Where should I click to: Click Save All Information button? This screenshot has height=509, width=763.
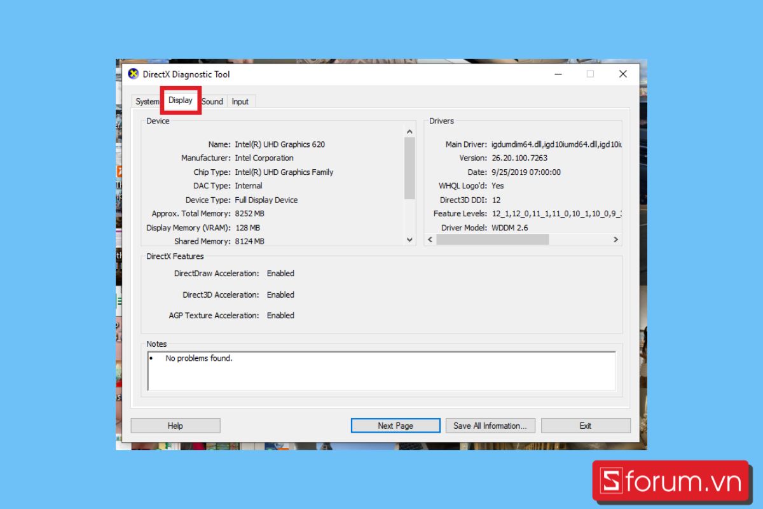490,426
